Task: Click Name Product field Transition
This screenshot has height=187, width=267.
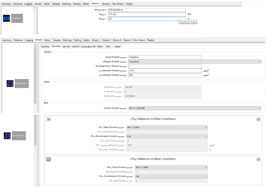Action: click(165, 57)
